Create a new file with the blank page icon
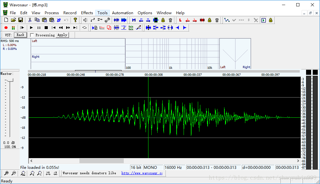This screenshot has width=320, height=184. pyautogui.click(x=6, y=20)
